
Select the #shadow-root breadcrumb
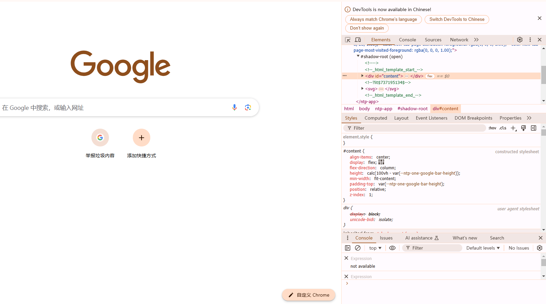[x=413, y=108]
